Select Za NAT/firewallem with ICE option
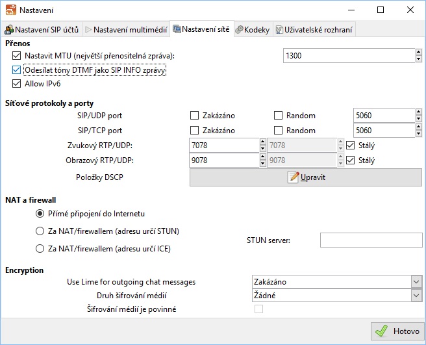 (x=40, y=248)
